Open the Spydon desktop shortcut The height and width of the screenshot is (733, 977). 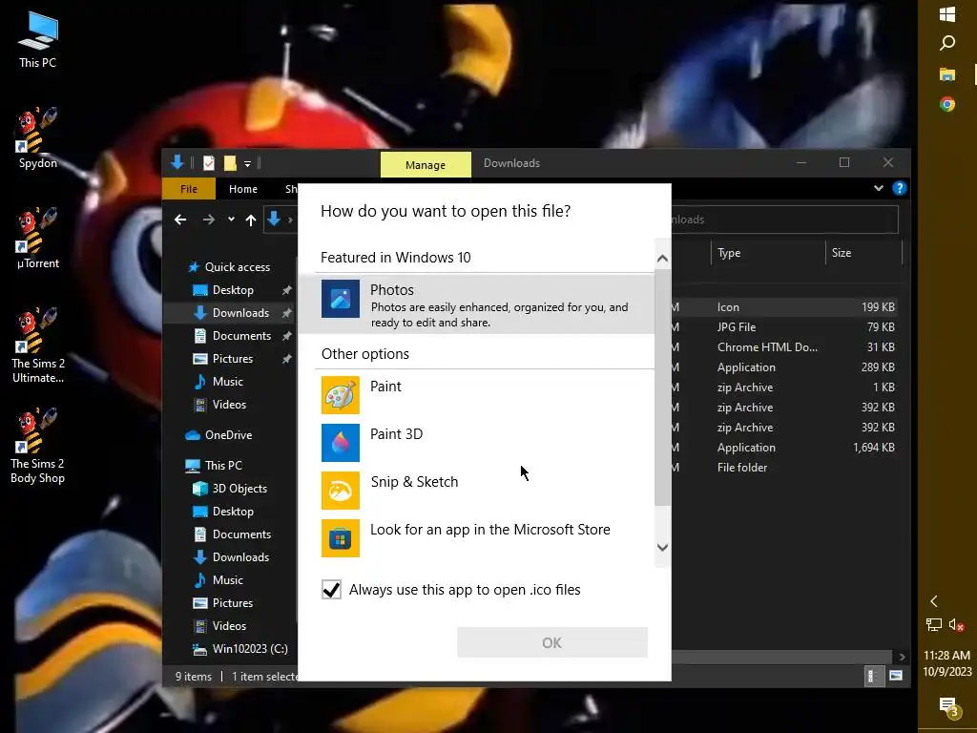[37, 138]
